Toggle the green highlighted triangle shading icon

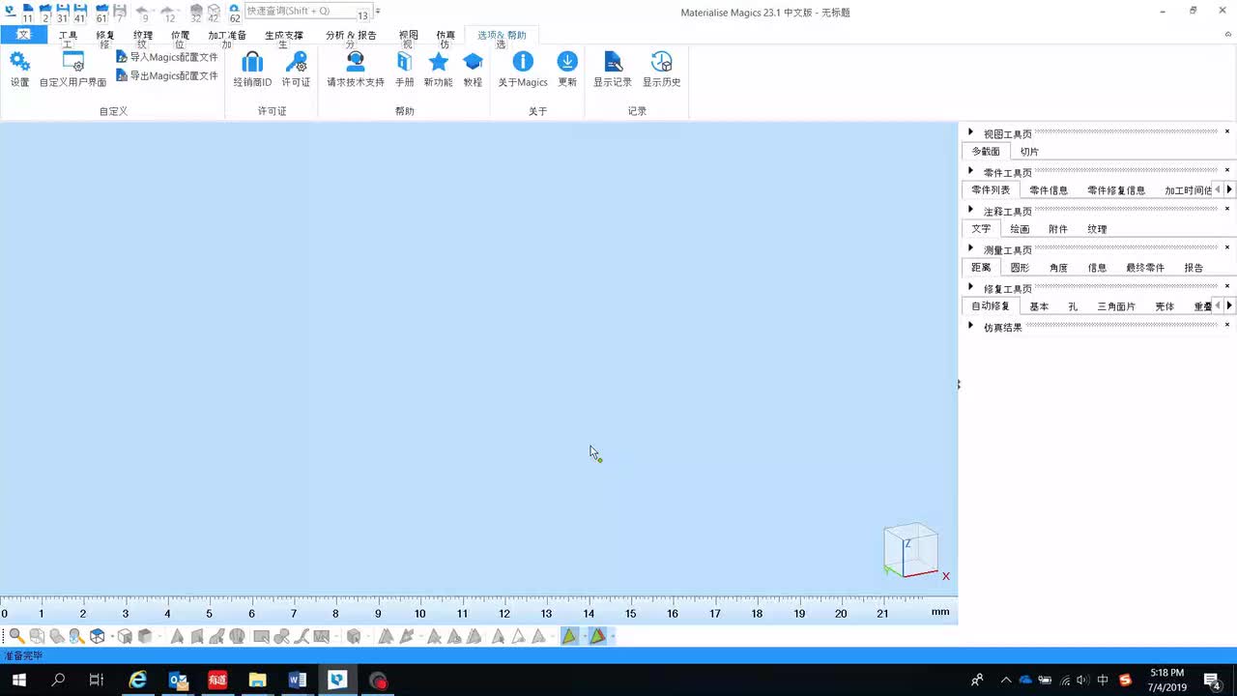point(569,636)
